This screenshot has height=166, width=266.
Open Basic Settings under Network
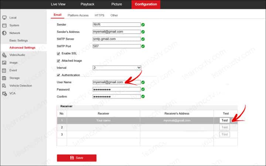click(18, 40)
